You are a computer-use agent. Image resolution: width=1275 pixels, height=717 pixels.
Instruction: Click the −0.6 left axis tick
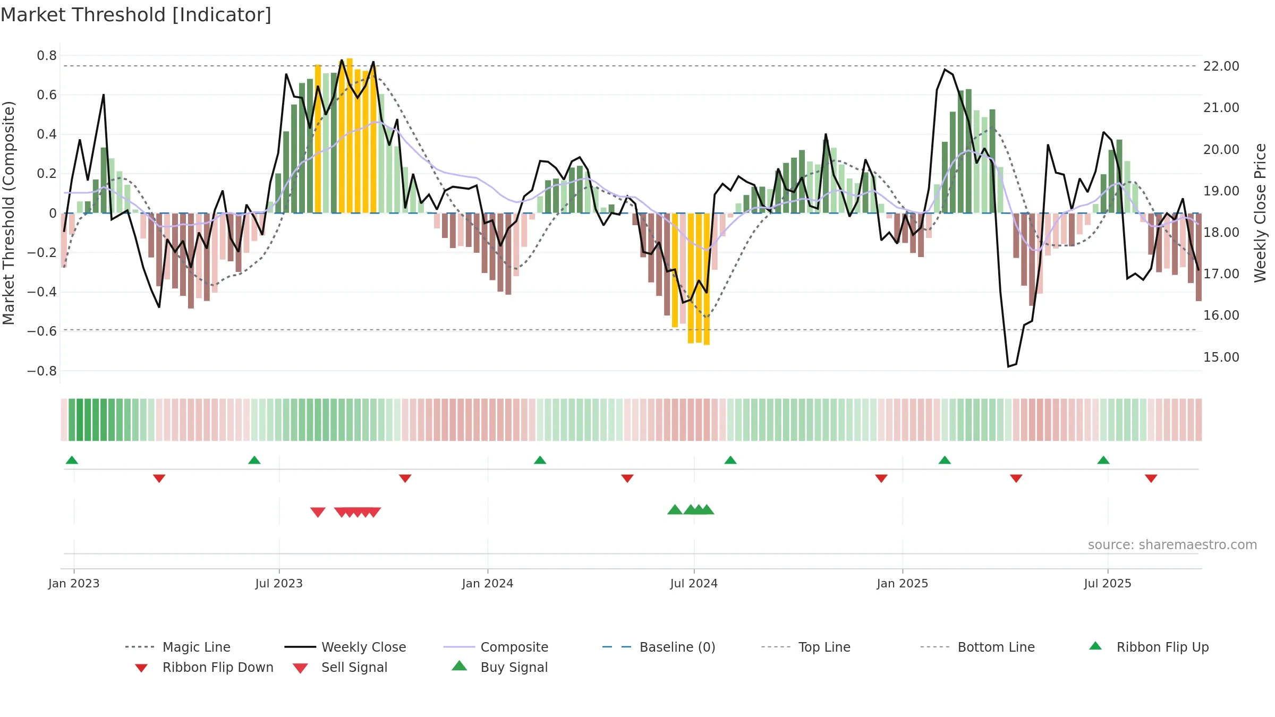(42, 331)
